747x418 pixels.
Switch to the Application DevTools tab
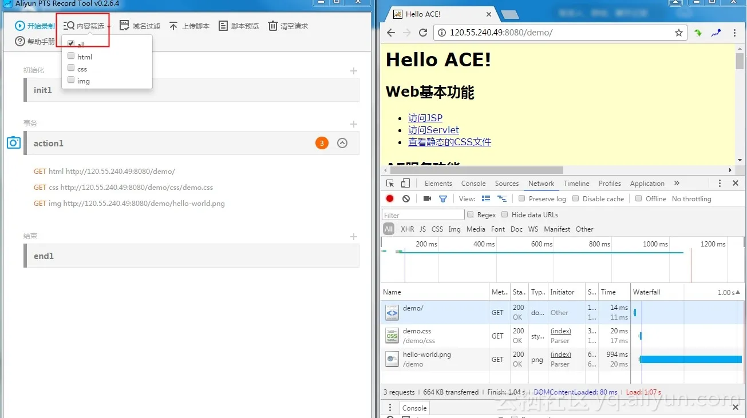point(647,184)
